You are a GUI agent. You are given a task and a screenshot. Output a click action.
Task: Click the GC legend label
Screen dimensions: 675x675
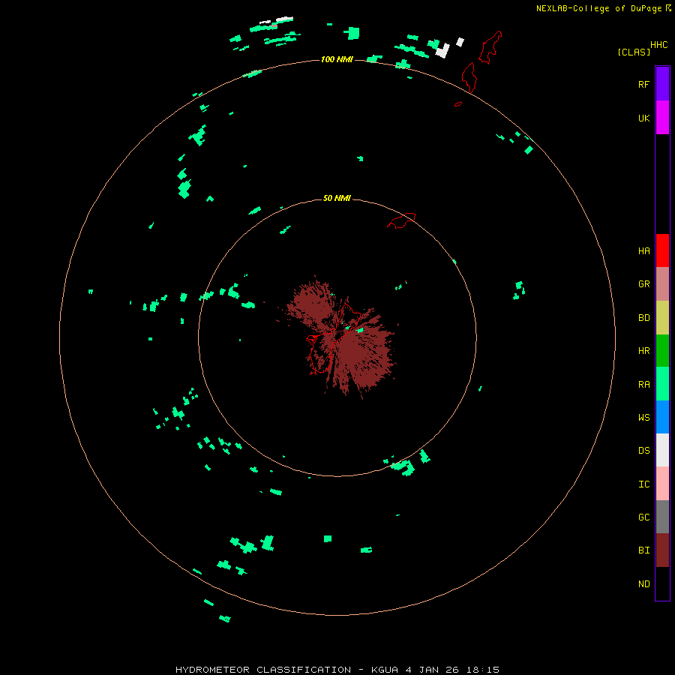(643, 517)
